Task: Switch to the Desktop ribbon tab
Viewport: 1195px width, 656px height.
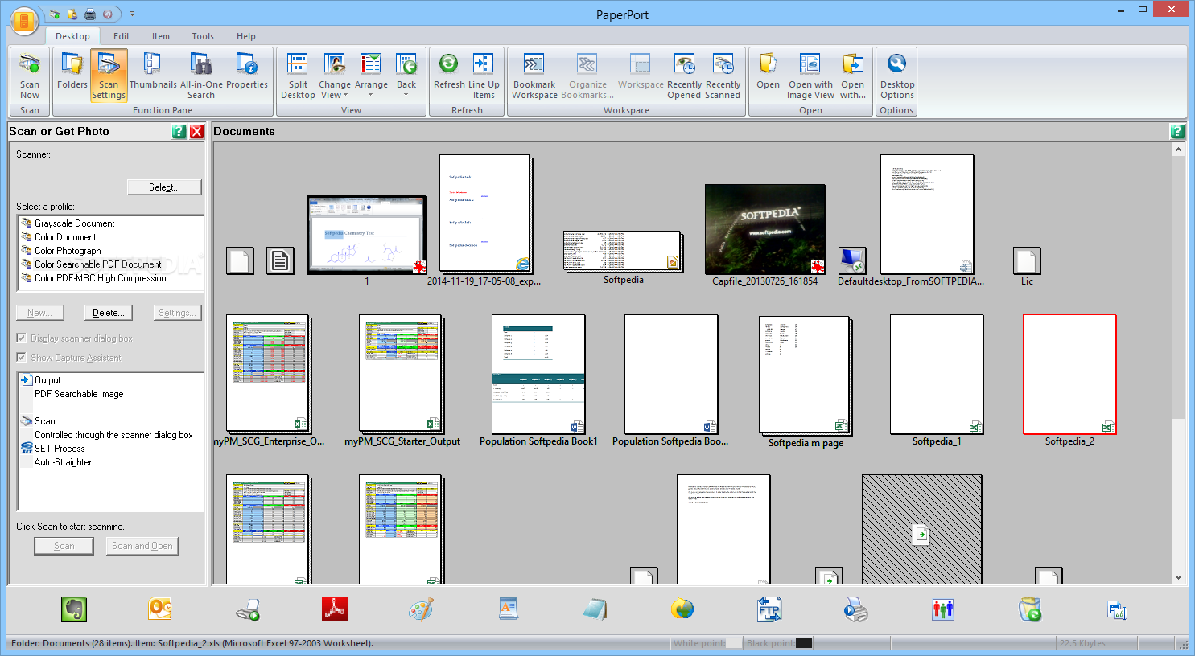Action: coord(72,36)
